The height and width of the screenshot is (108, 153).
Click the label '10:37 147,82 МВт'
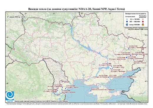point(116,70)
